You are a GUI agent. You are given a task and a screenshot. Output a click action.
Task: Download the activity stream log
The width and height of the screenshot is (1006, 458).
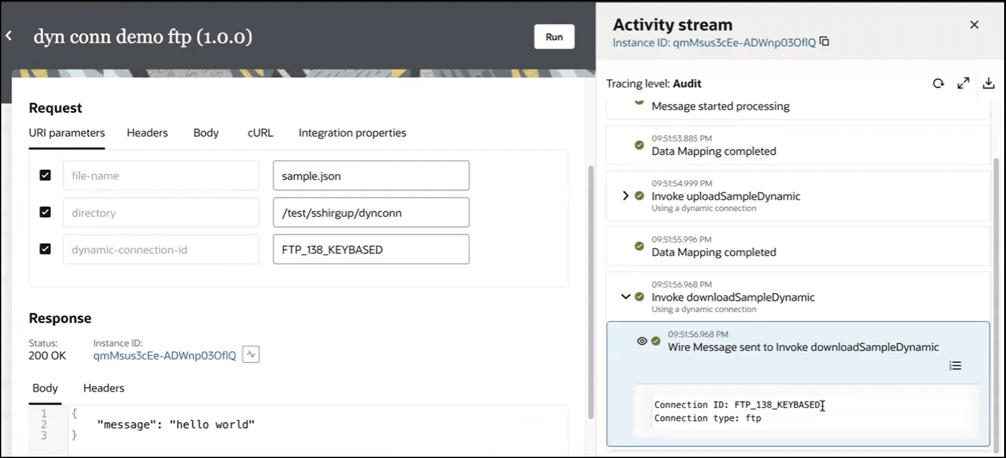[x=989, y=83]
